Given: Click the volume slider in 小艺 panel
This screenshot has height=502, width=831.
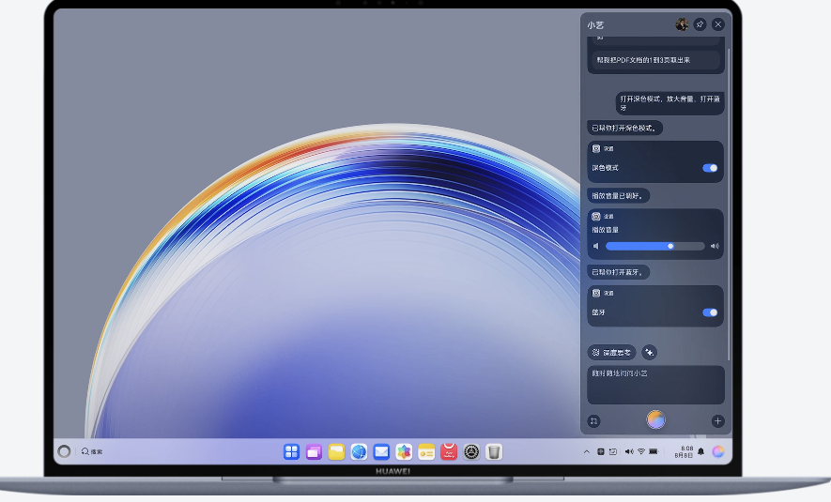Looking at the screenshot, I should [655, 246].
